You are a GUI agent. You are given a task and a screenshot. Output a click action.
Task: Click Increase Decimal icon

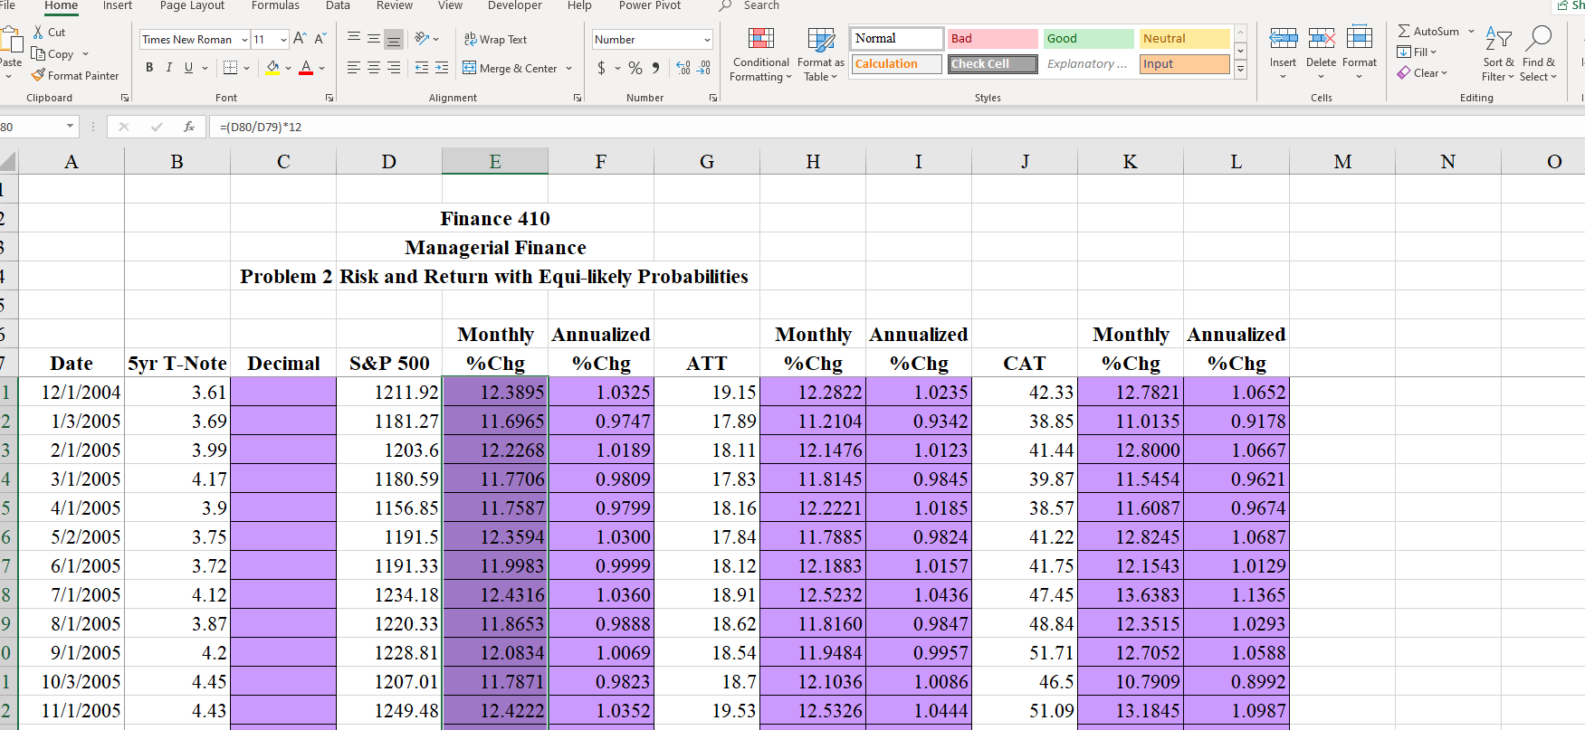[683, 68]
